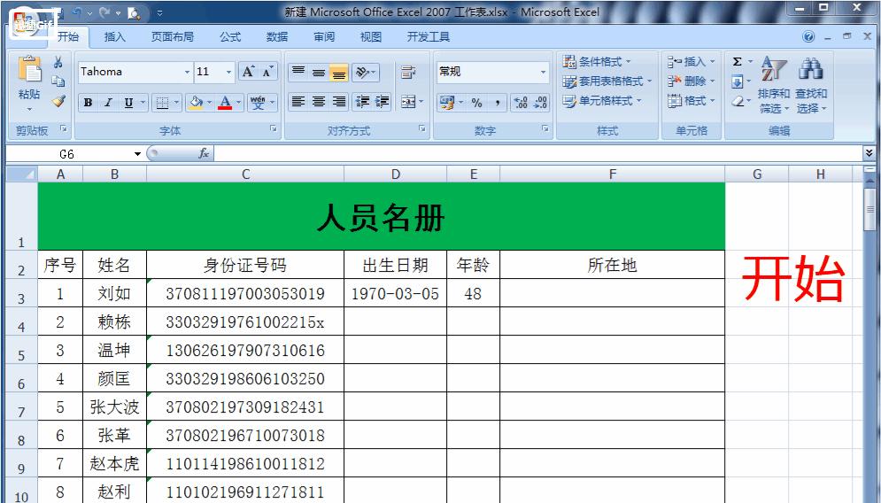Toggle italic formatting

click(108, 103)
